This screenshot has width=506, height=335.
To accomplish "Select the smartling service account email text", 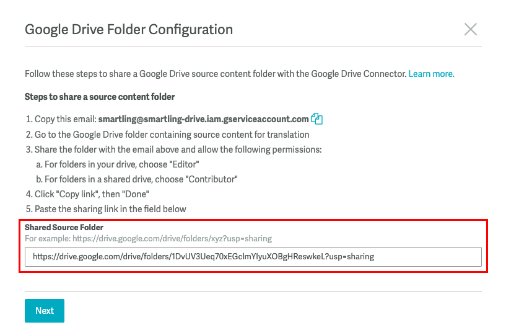I will click(203, 119).
